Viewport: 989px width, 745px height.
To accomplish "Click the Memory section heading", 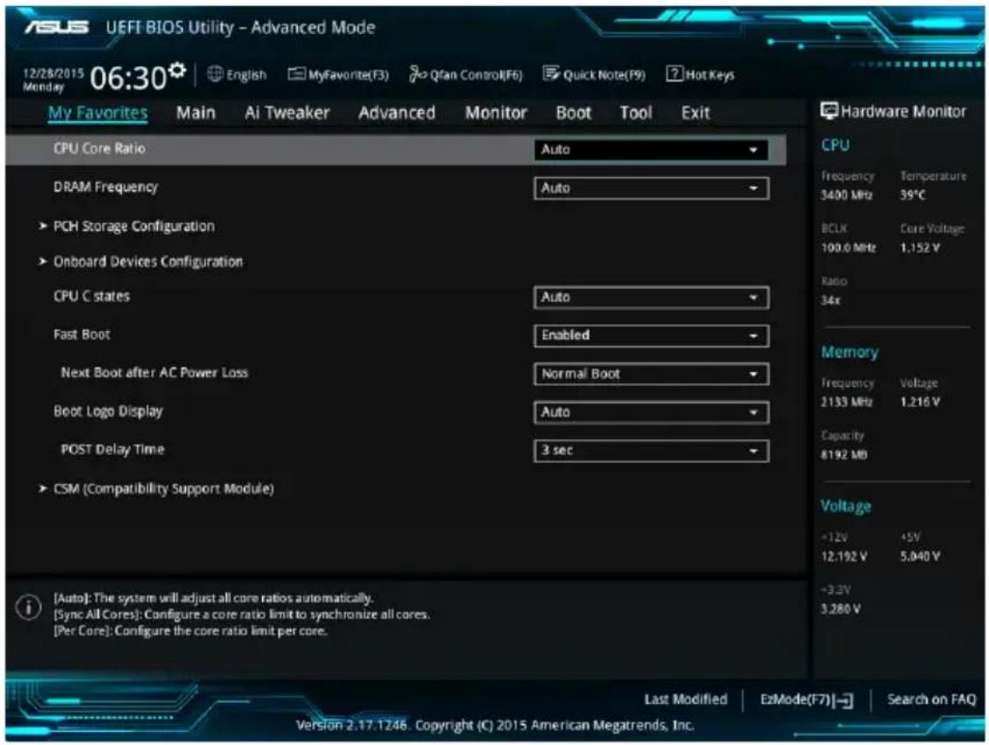I will [849, 352].
